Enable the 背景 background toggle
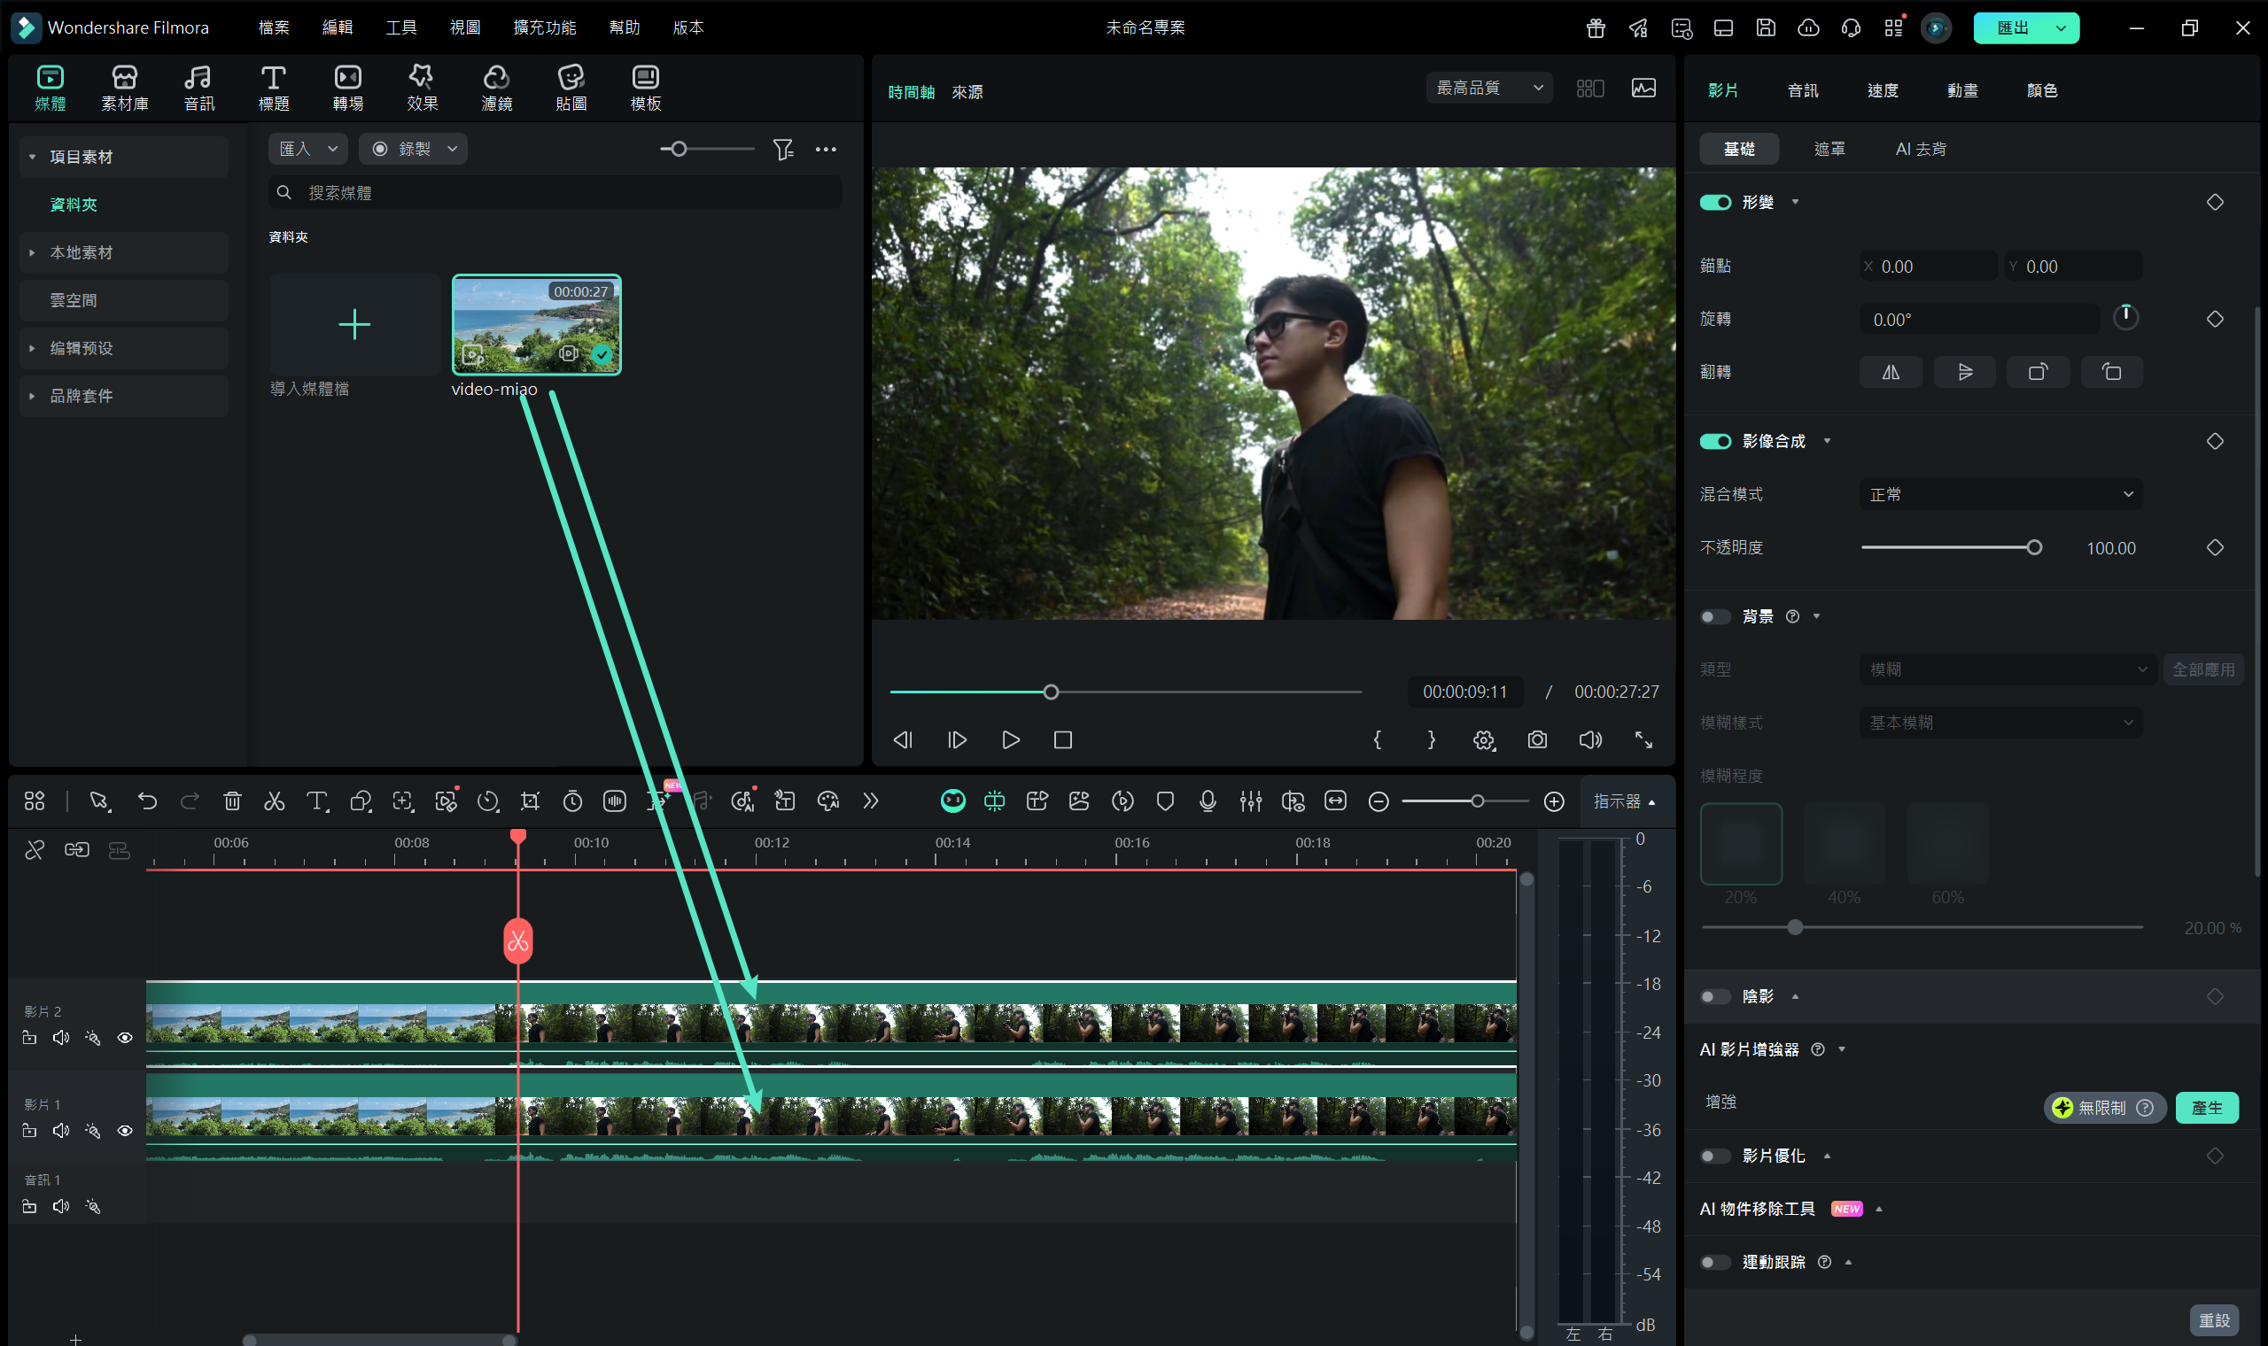 pos(1714,616)
